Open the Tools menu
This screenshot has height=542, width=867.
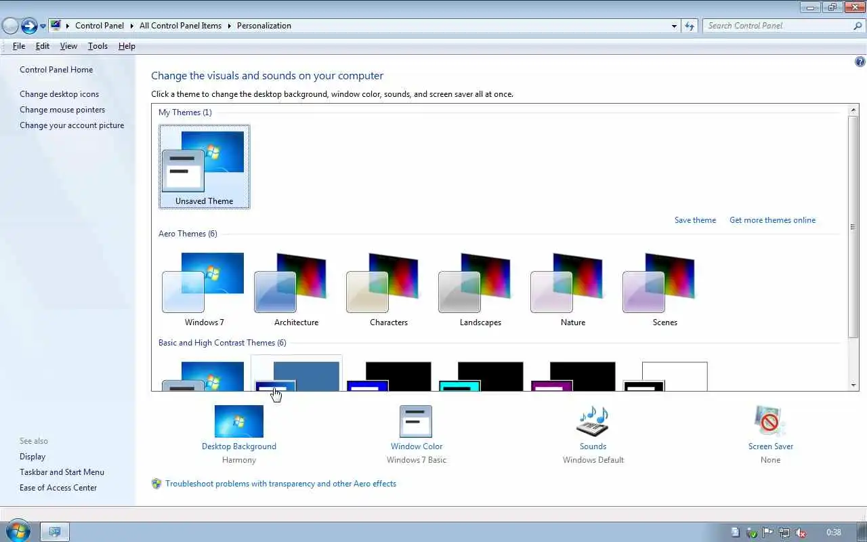pos(98,46)
